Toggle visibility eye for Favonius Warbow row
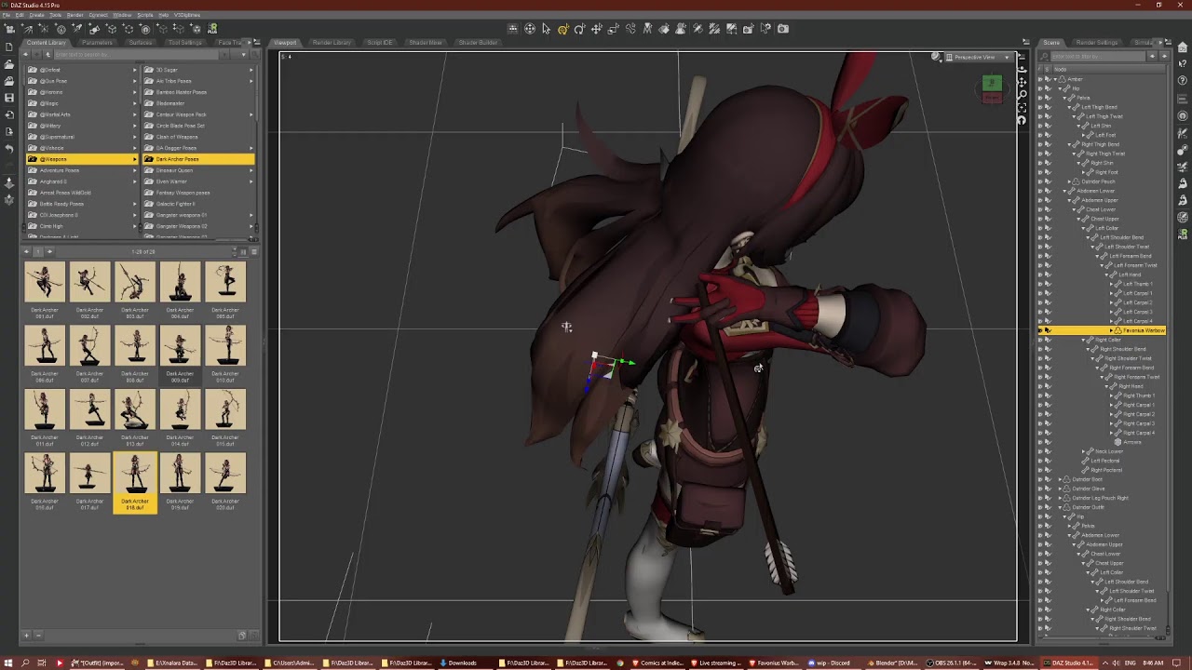Screen dimensions: 1192x670 [x=1041, y=330]
